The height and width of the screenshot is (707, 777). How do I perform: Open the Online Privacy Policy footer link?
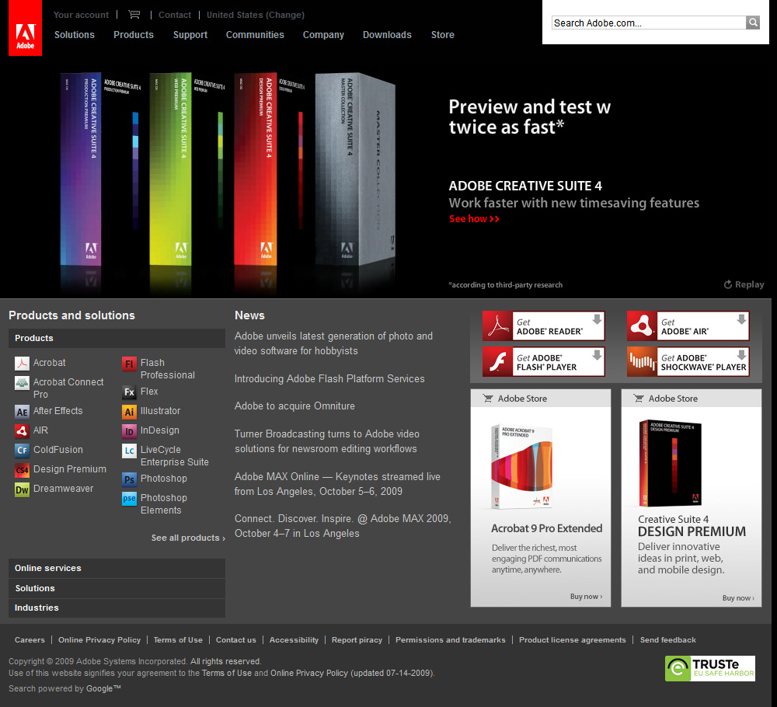[99, 639]
